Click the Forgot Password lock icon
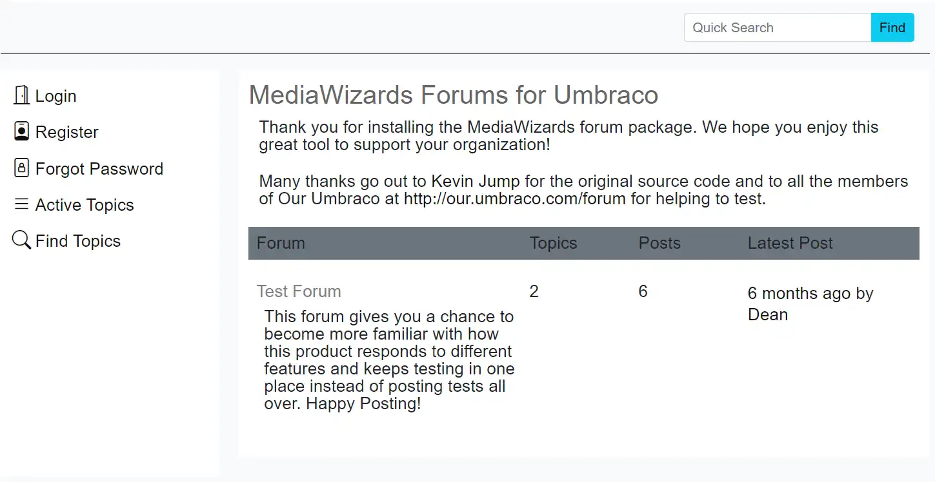 (21, 168)
